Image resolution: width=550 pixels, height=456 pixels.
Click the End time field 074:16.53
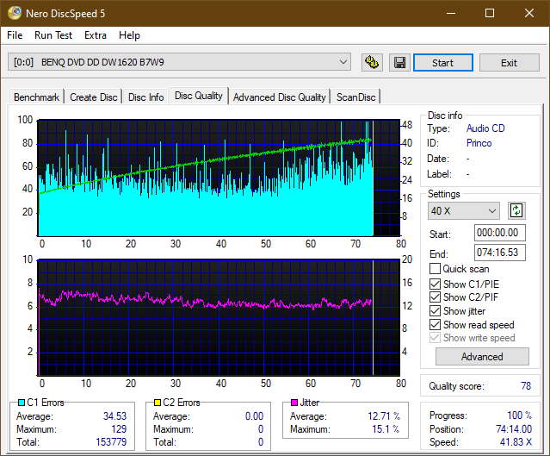(x=499, y=253)
